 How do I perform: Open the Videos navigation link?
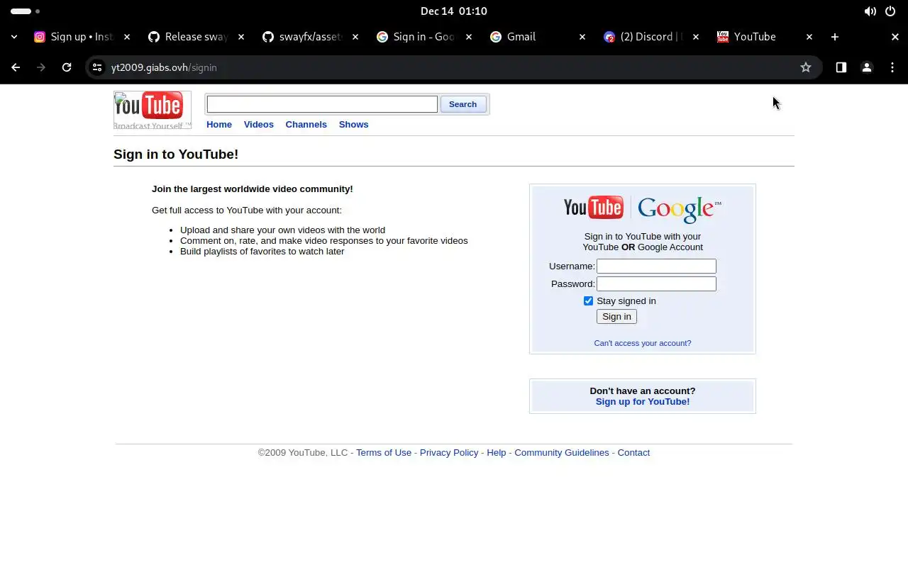click(258, 125)
